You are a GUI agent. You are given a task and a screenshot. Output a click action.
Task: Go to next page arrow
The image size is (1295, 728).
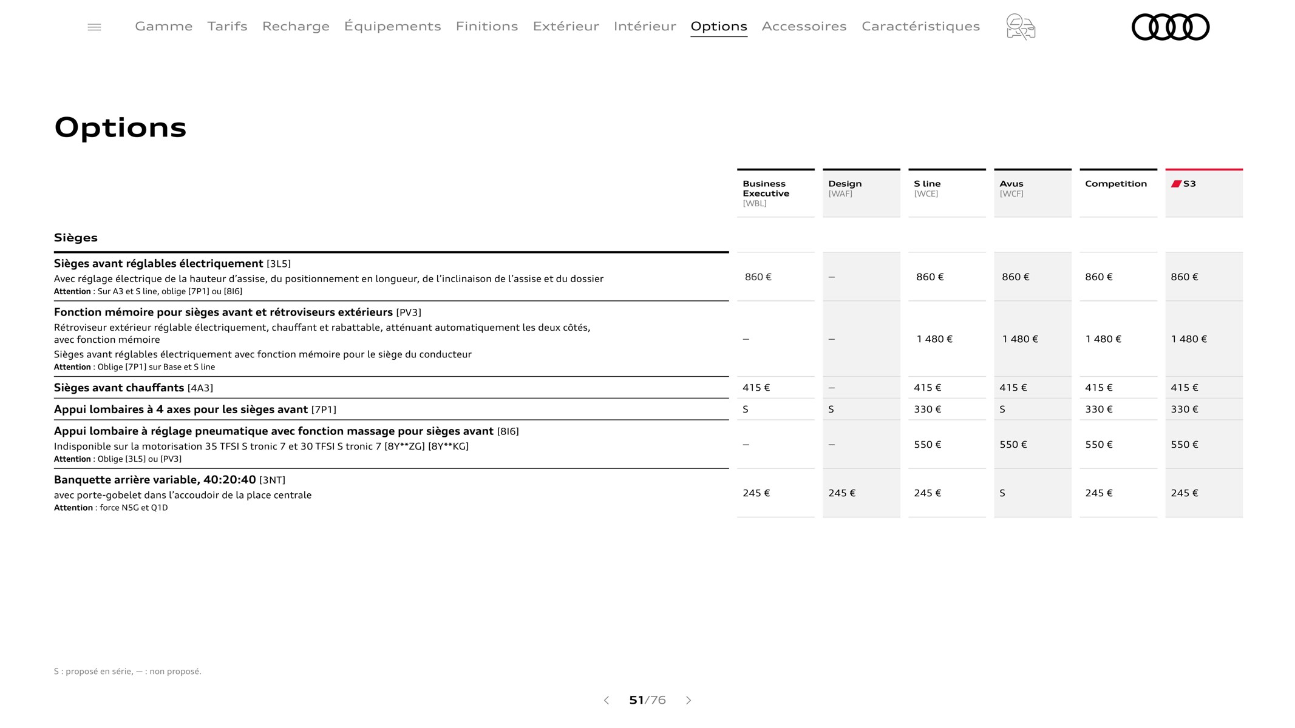click(x=688, y=700)
